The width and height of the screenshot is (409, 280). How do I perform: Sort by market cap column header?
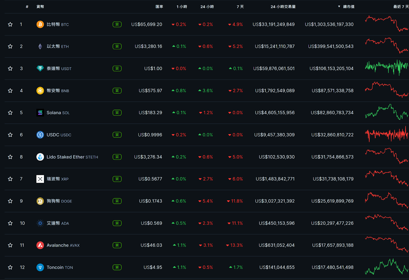tap(346, 7)
